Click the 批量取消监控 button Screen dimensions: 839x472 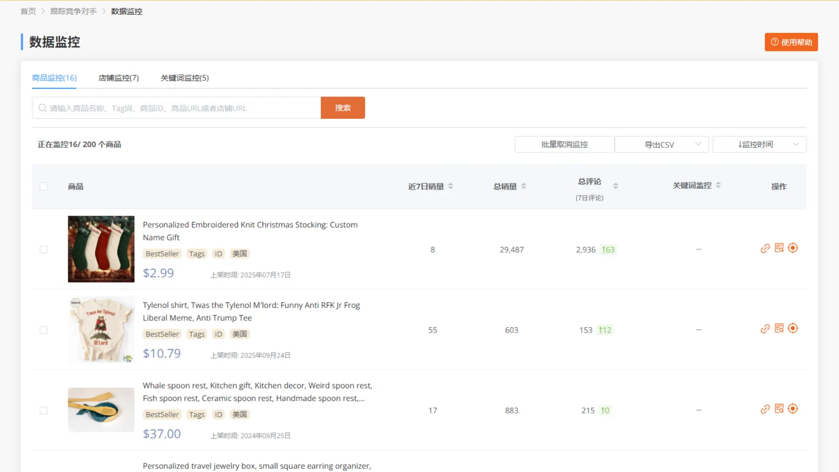point(564,144)
